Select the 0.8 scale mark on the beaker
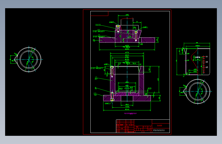This screenshot has width=222, height=144. click(x=207, y=62)
